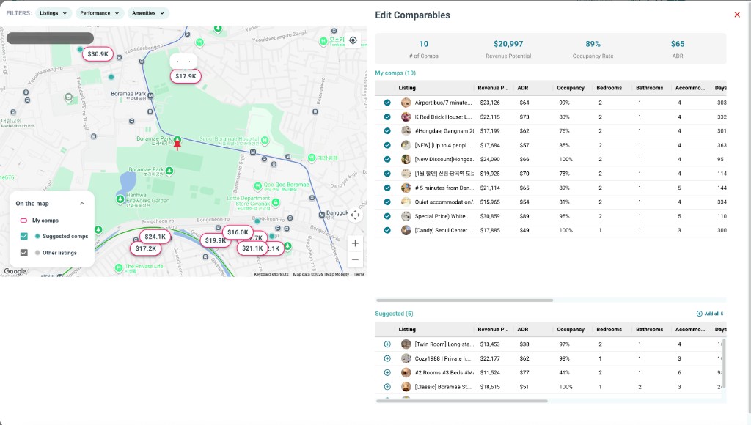This screenshot has height=425, width=751.
Task: Uncheck the K-Red Brick House comp
Action: click(387, 117)
